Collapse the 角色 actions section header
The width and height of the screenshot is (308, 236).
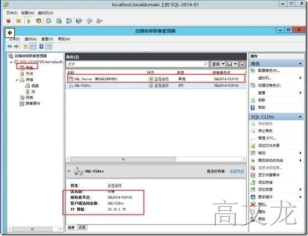(300, 64)
